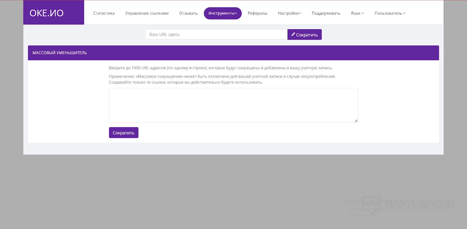Image resolution: width=467 pixels, height=229 pixels.
Task: Click the ПАРТНЕРКИН watermark text
Action: tap(419, 204)
